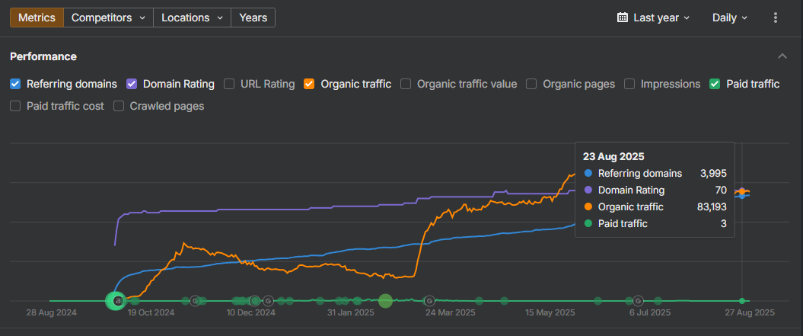Open the Locations dropdown tab

[x=192, y=18]
